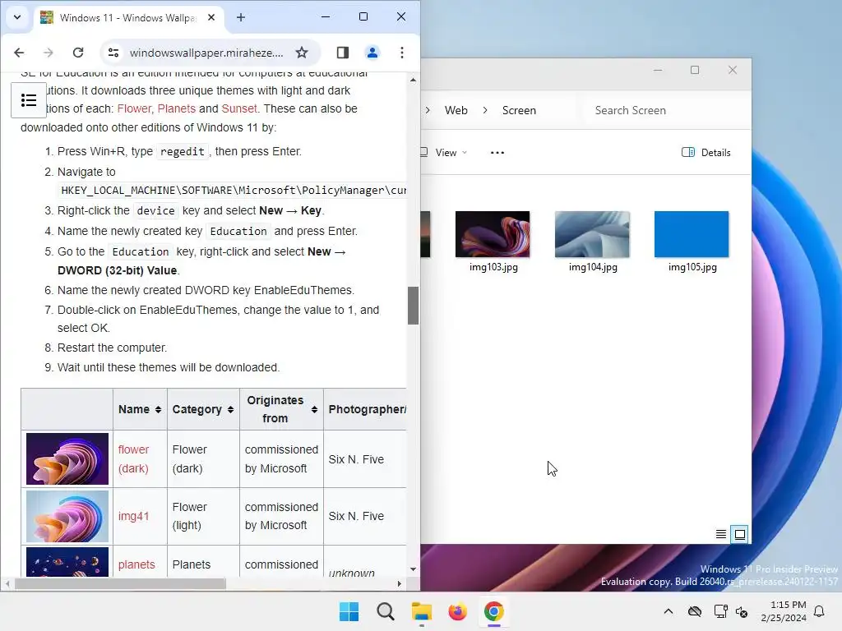
Task: Select img105.jpg in File Explorer
Action: point(692,242)
